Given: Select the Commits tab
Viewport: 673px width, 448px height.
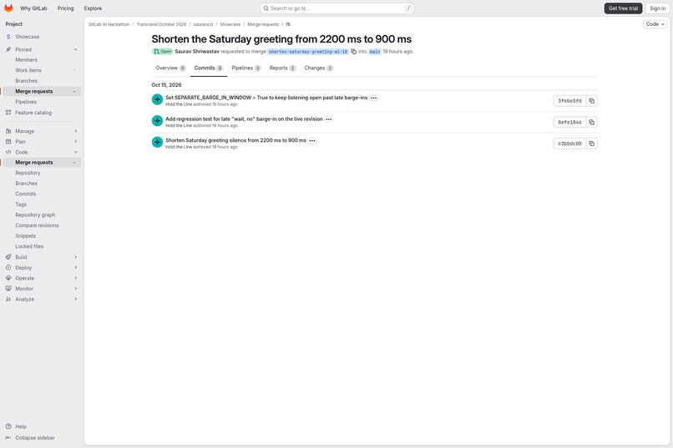Looking at the screenshot, I should click(x=209, y=68).
